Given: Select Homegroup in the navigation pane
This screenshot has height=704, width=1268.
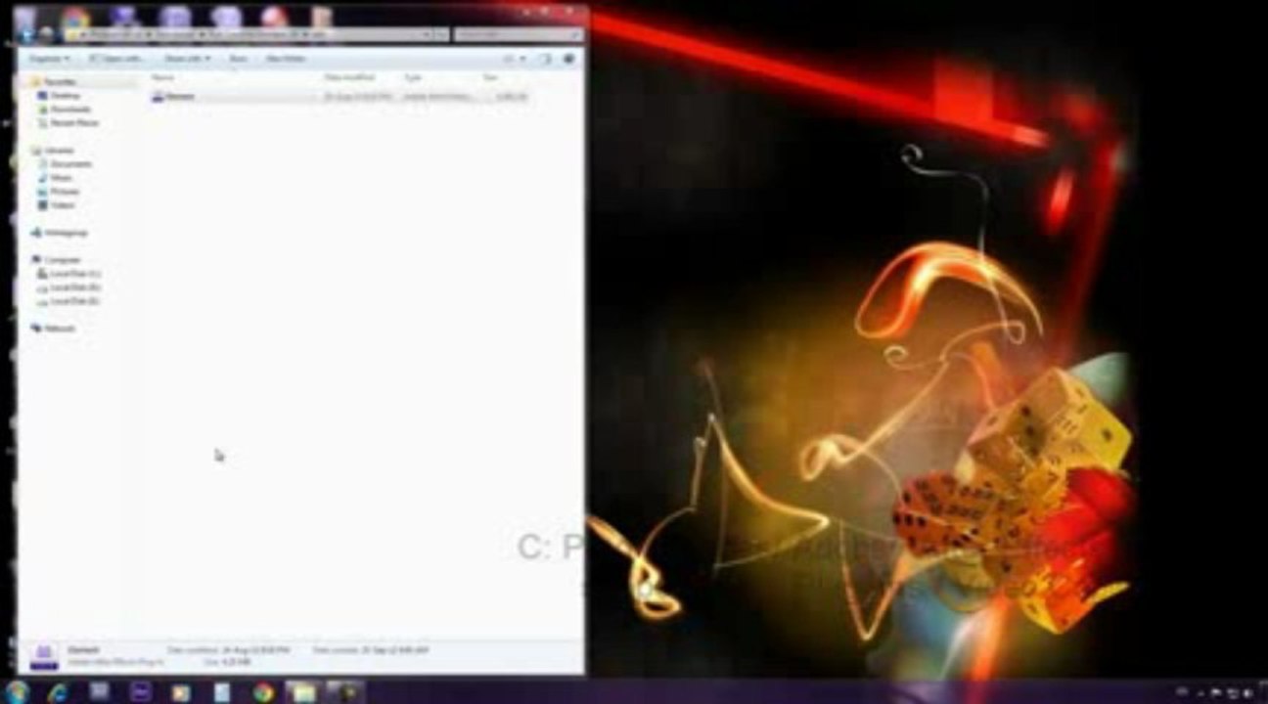Looking at the screenshot, I should [65, 233].
